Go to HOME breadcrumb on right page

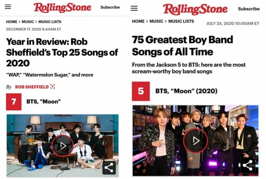coord(138,21)
